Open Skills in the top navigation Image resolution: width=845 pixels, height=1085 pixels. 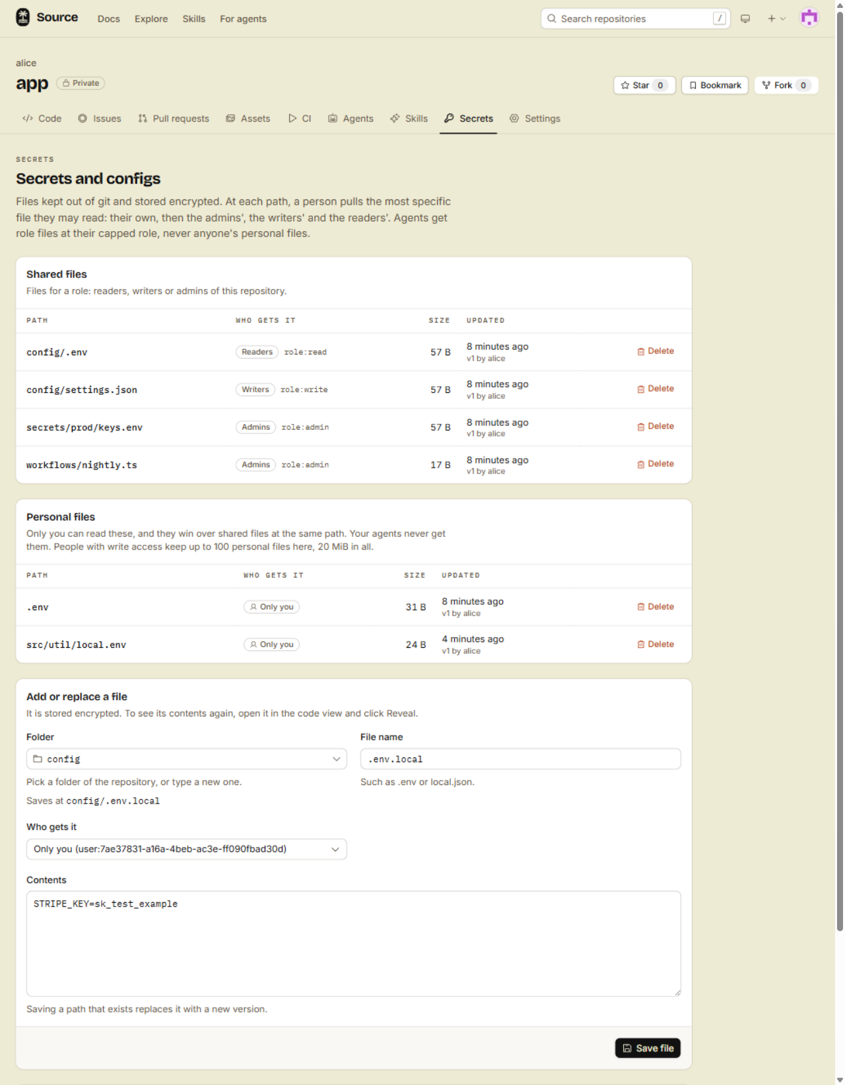click(194, 19)
